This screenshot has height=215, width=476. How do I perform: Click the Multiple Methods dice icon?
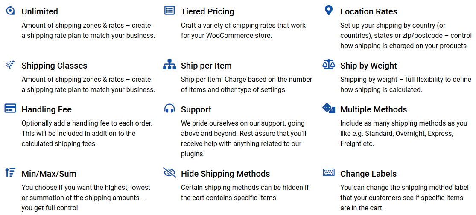pos(329,108)
